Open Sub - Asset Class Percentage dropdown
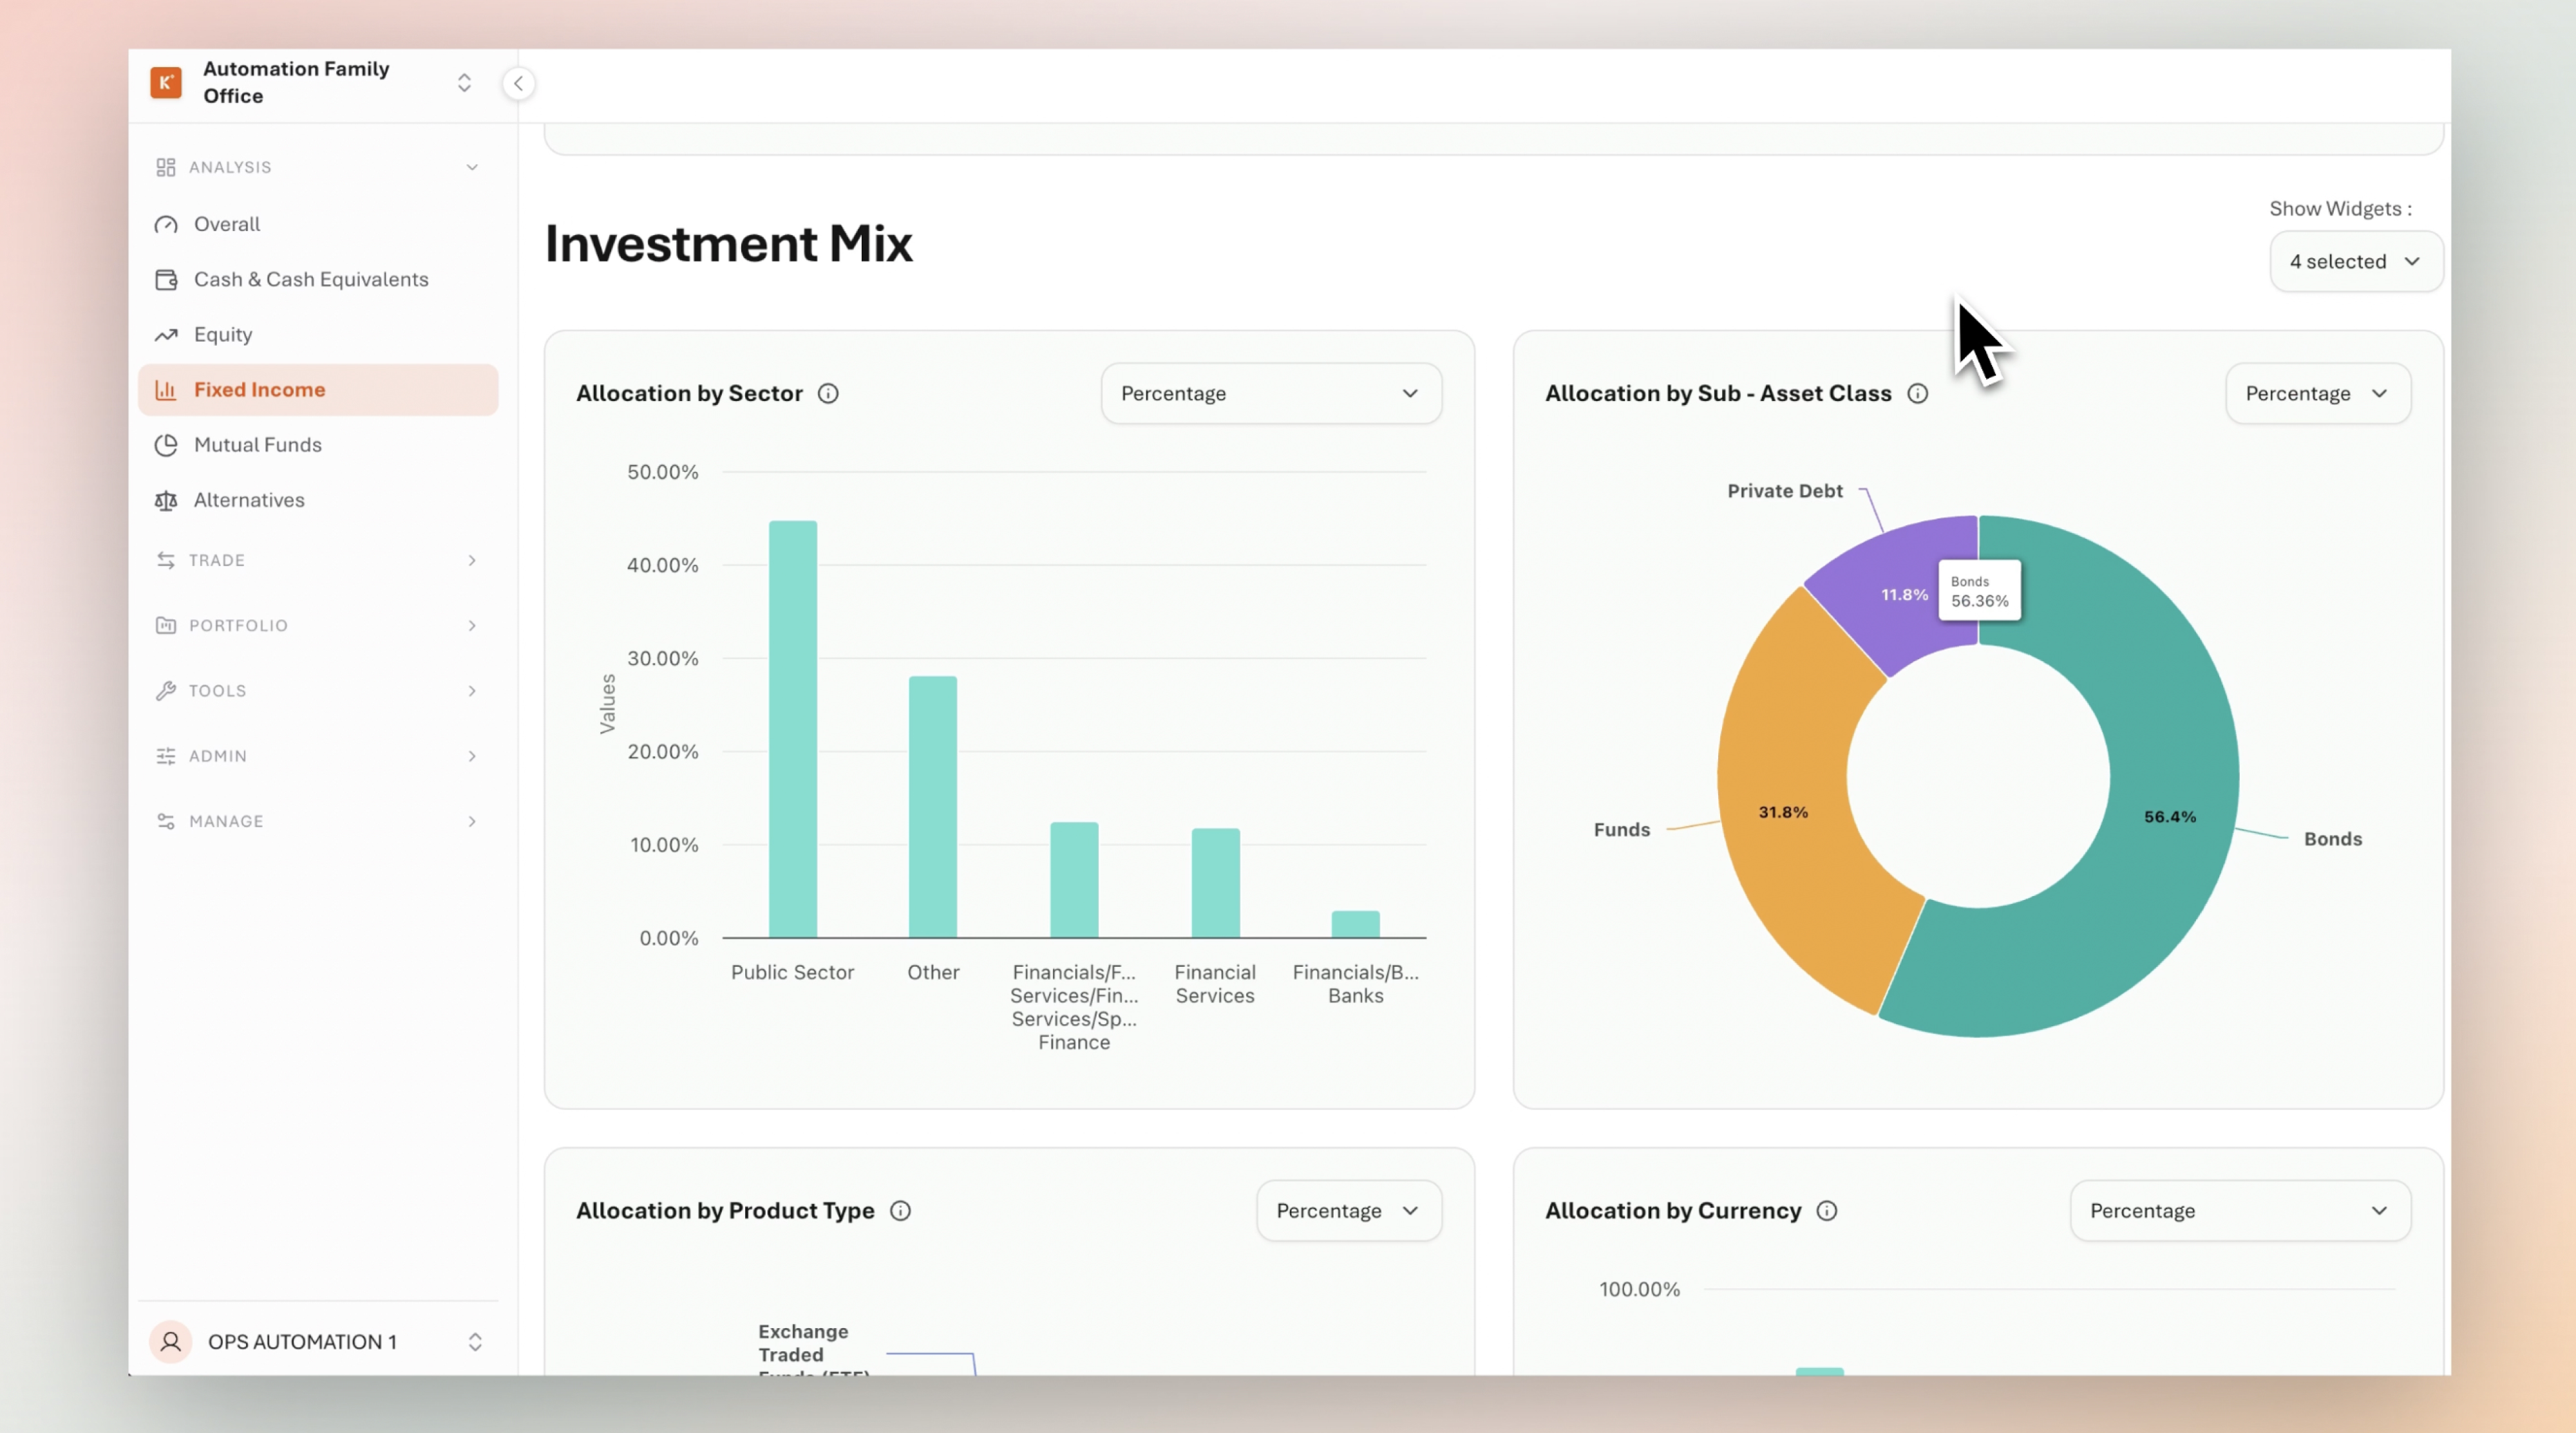2576x1433 pixels. click(2318, 394)
